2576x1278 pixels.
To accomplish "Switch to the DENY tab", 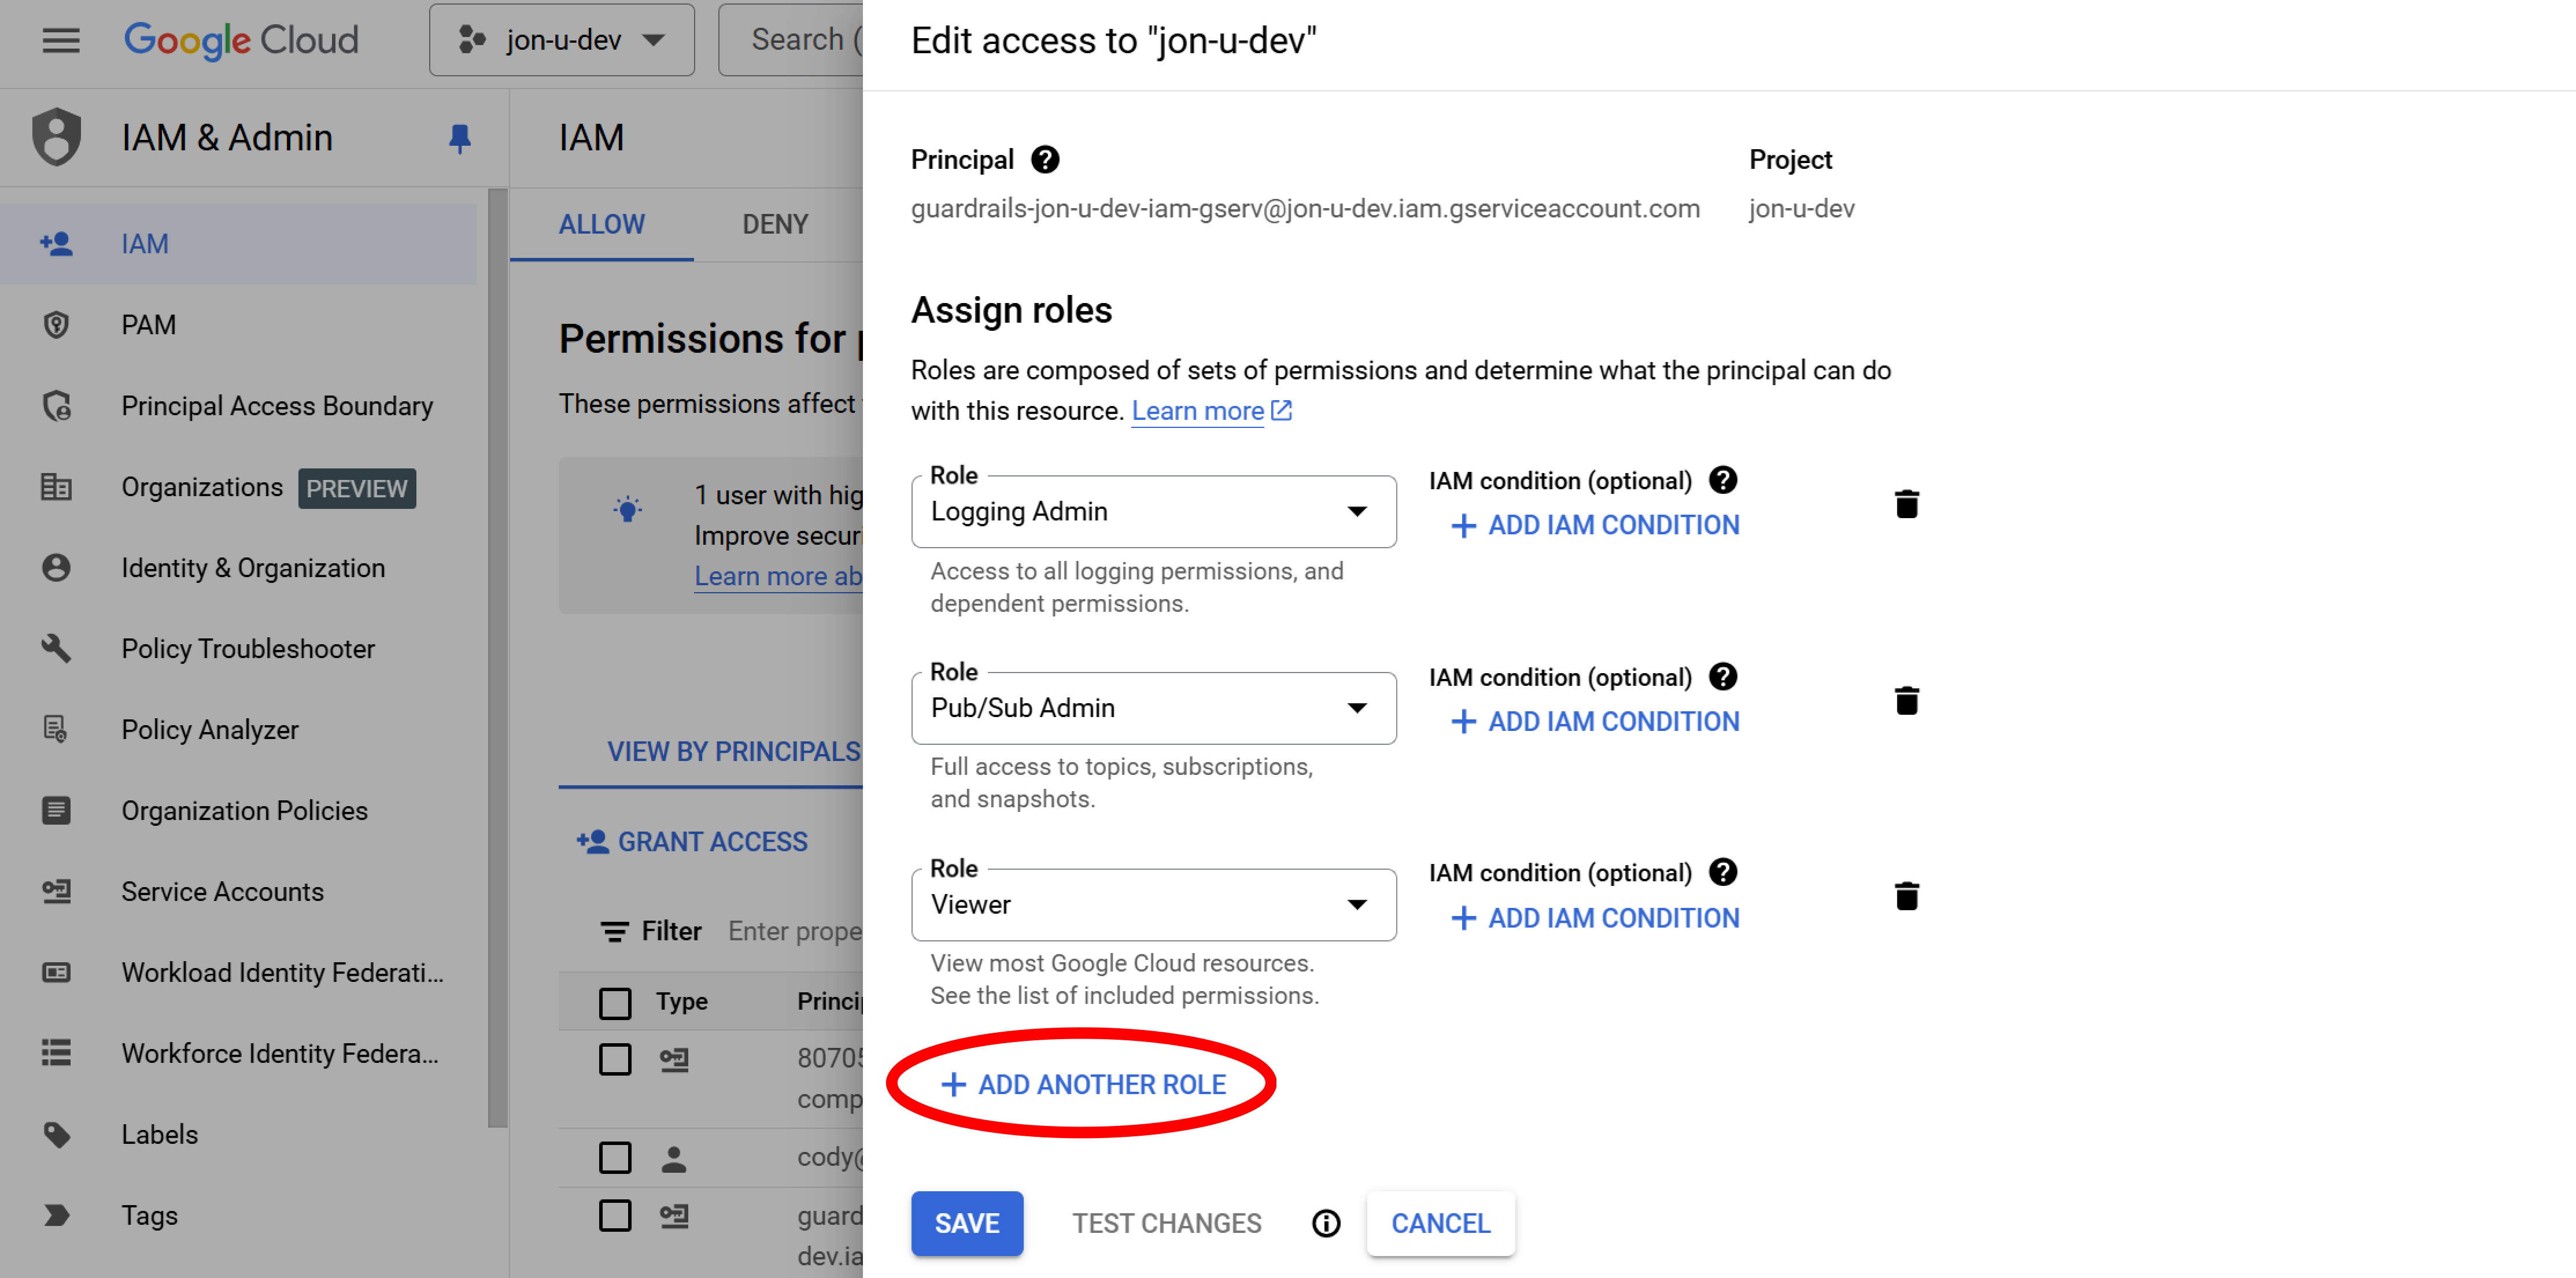I will (x=774, y=224).
